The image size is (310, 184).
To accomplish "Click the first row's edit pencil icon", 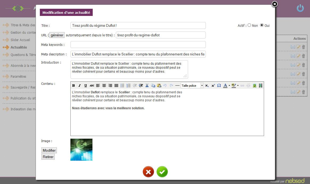I will point(298,47).
